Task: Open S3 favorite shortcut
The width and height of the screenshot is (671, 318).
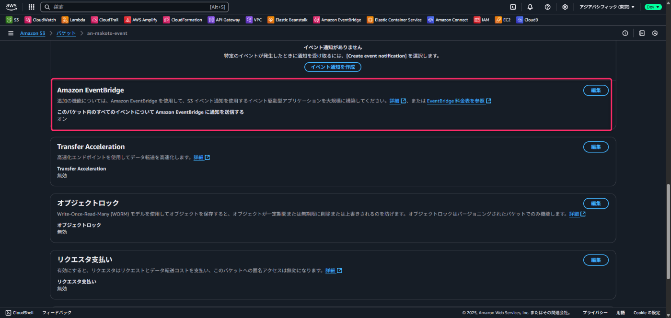Action: tap(12, 20)
